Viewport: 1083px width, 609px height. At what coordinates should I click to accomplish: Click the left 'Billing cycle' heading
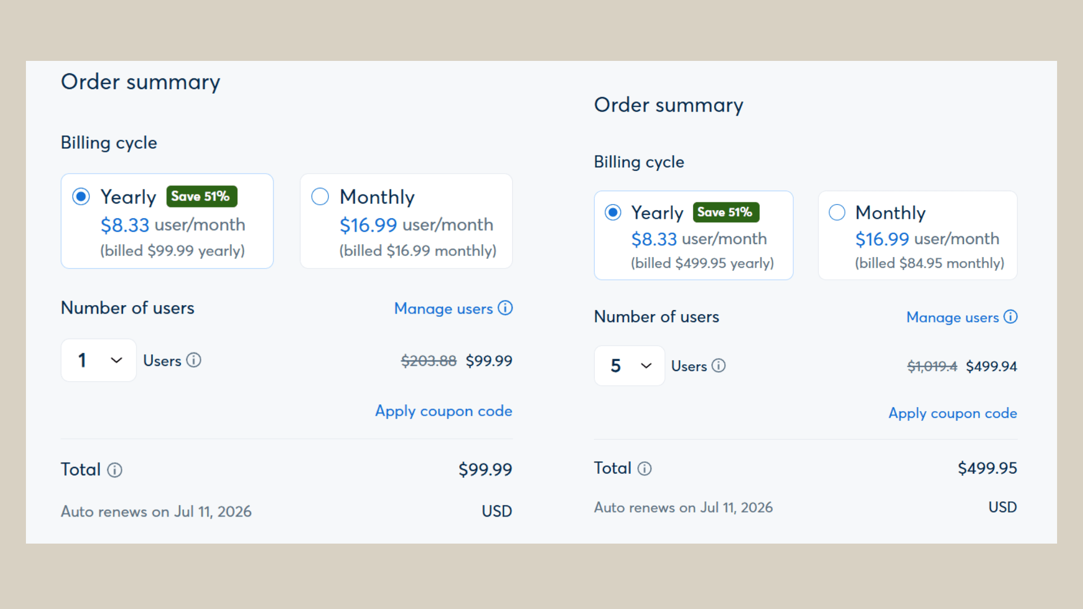coord(109,143)
